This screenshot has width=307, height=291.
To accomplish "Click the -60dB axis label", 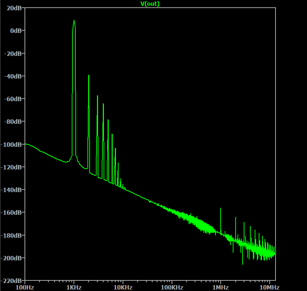I will click(x=13, y=99).
